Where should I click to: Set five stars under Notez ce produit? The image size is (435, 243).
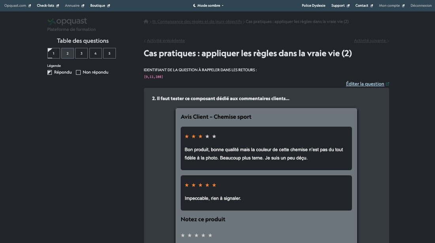coord(211,235)
